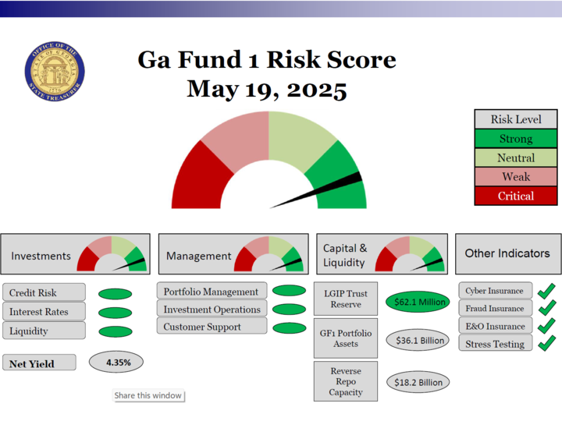The height and width of the screenshot is (421, 562).
Task: Click the Interest Rates label box
Action: tap(44, 311)
